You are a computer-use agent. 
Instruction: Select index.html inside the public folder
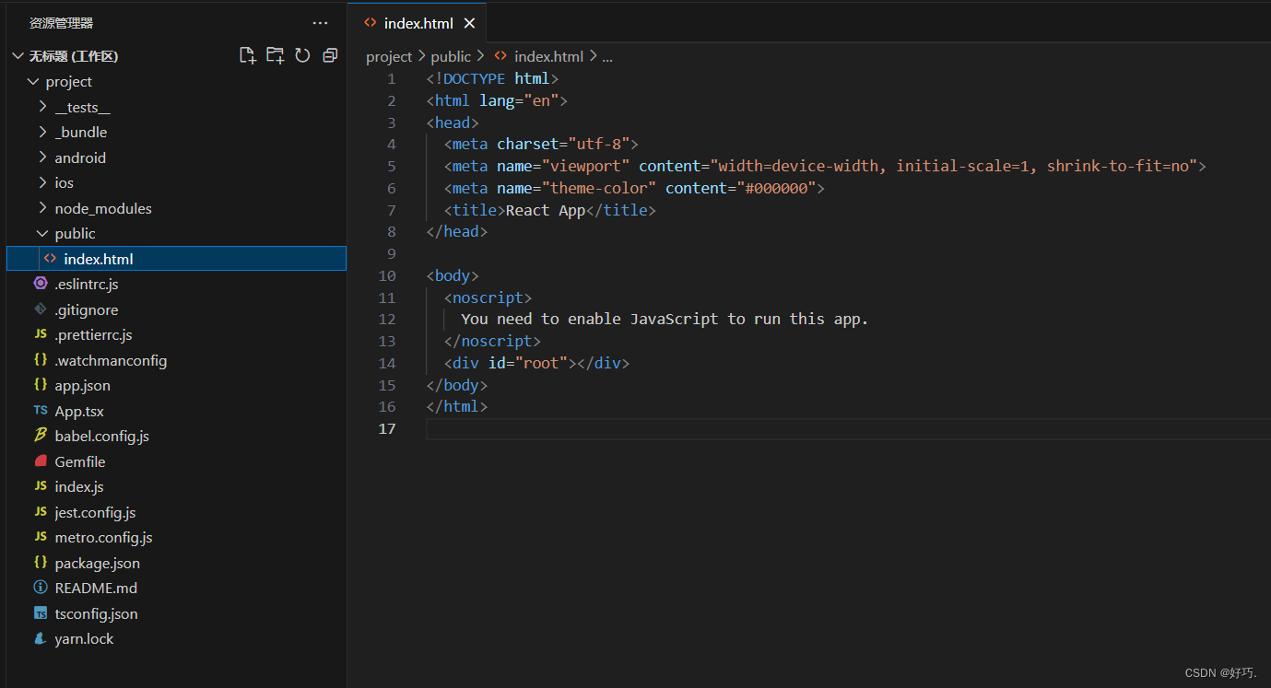pyautogui.click(x=176, y=259)
